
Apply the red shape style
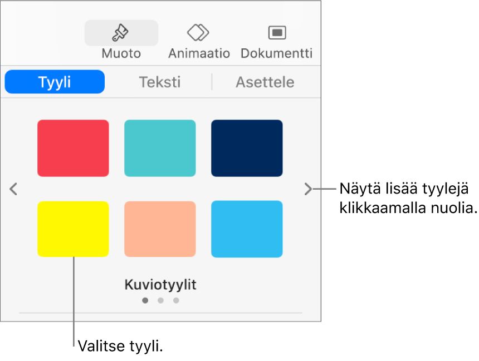[x=73, y=148]
